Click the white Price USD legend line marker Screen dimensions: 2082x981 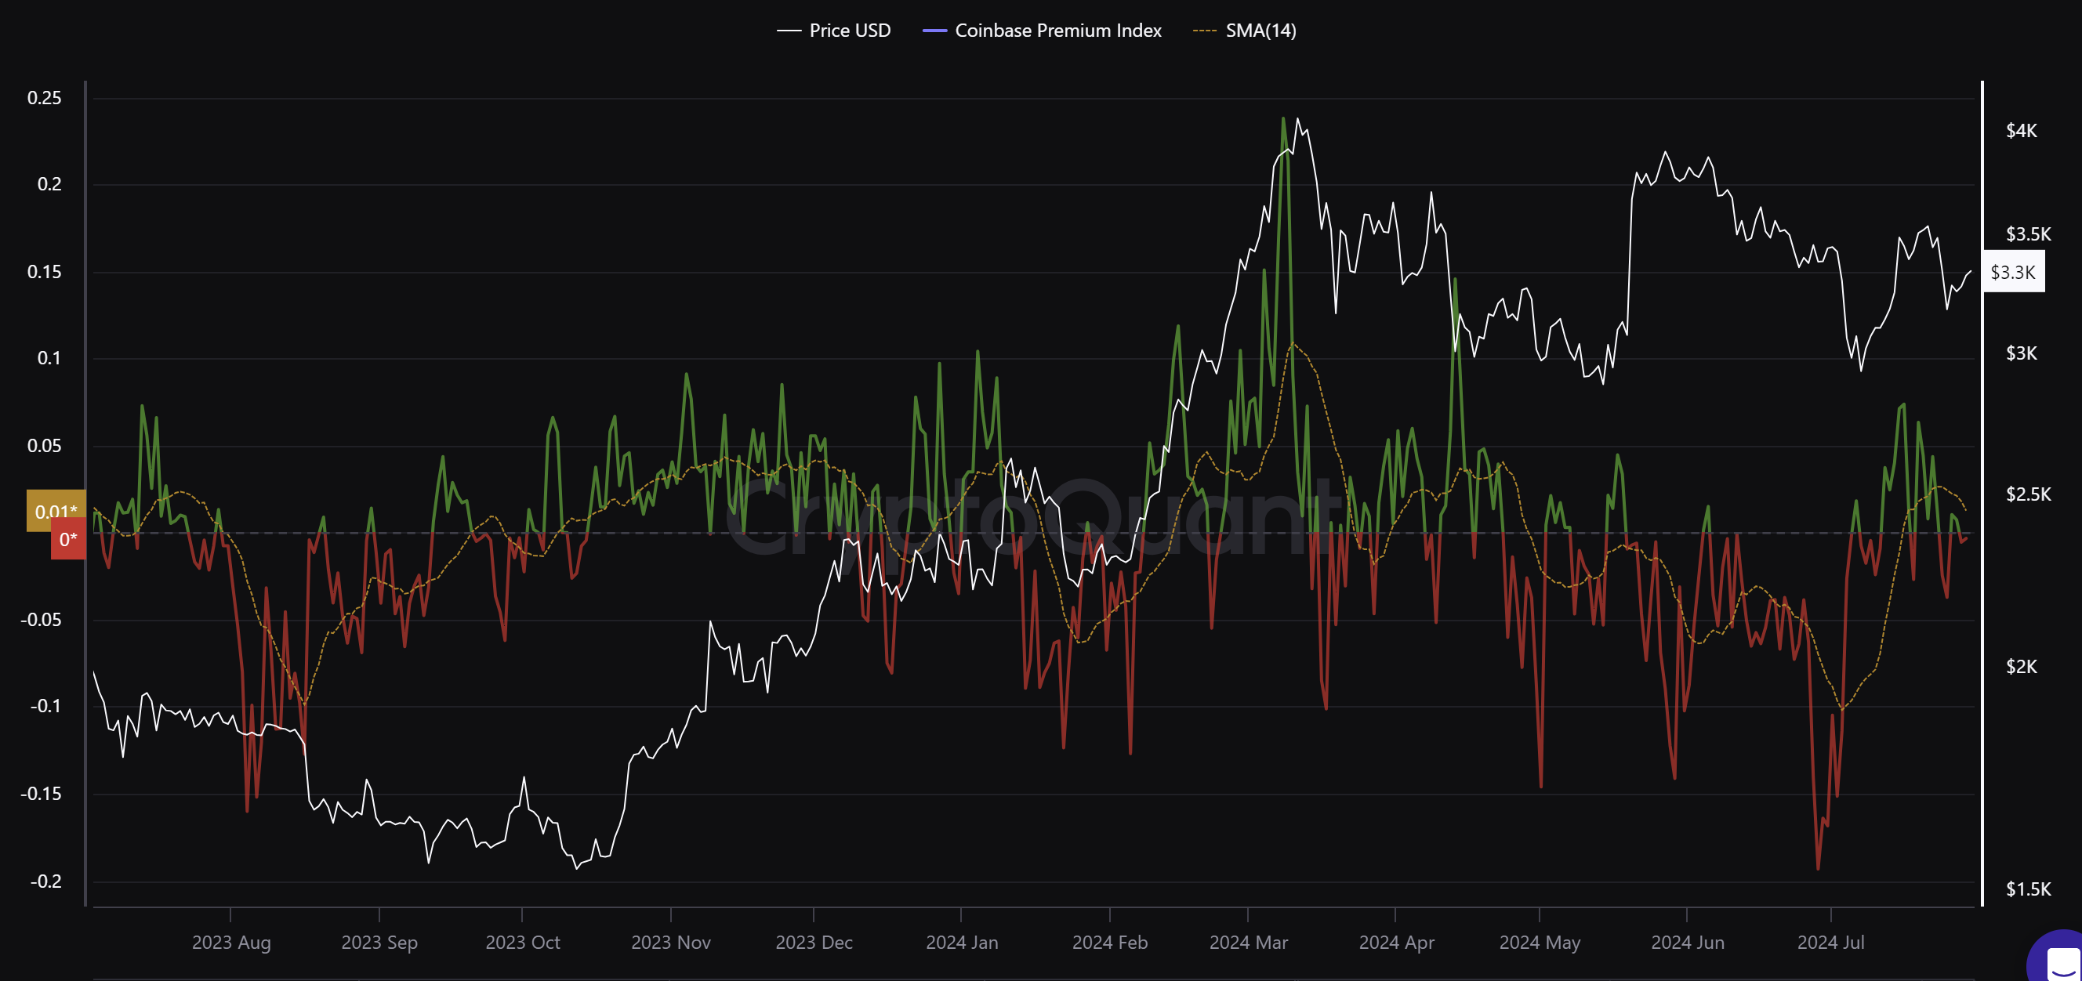tap(788, 31)
